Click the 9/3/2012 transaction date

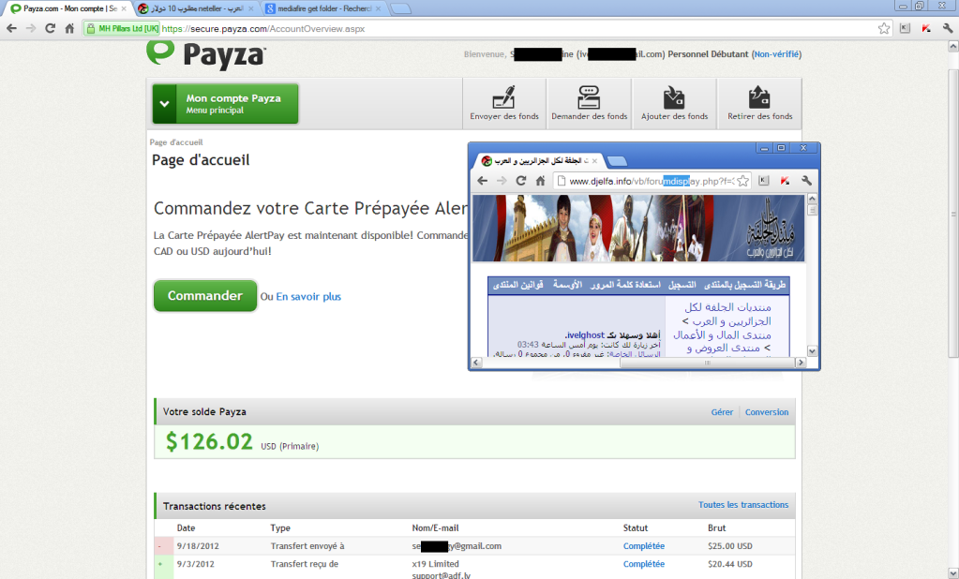pos(195,564)
